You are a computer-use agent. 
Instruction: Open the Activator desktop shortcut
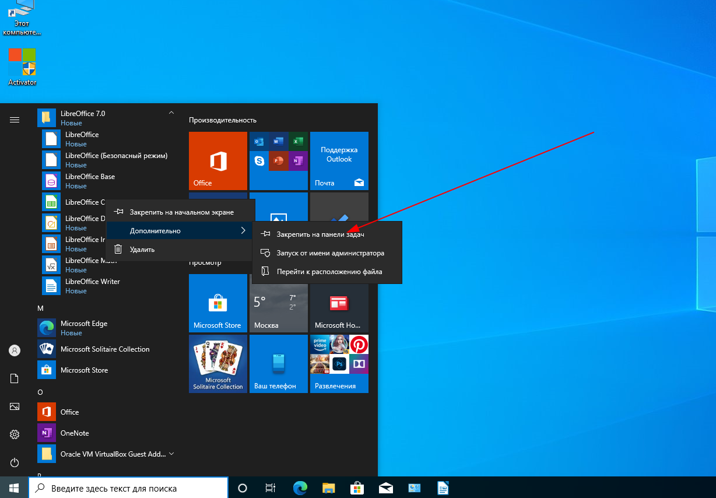[x=22, y=67]
